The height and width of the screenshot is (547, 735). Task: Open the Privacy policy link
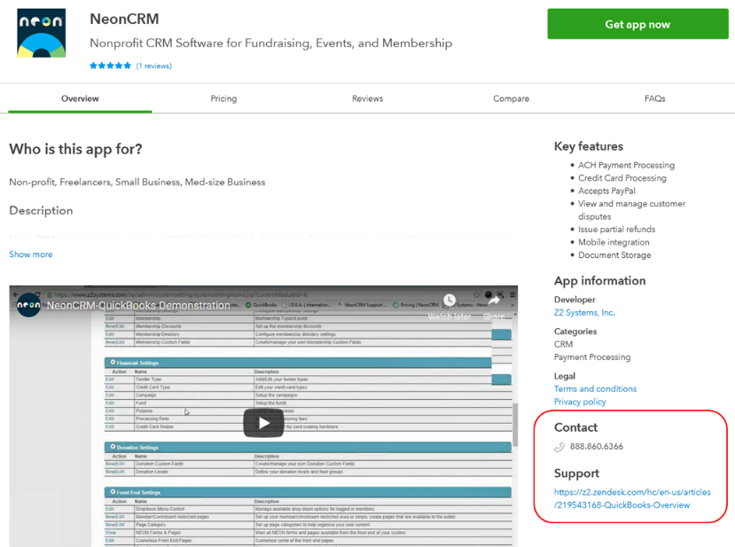[580, 402]
